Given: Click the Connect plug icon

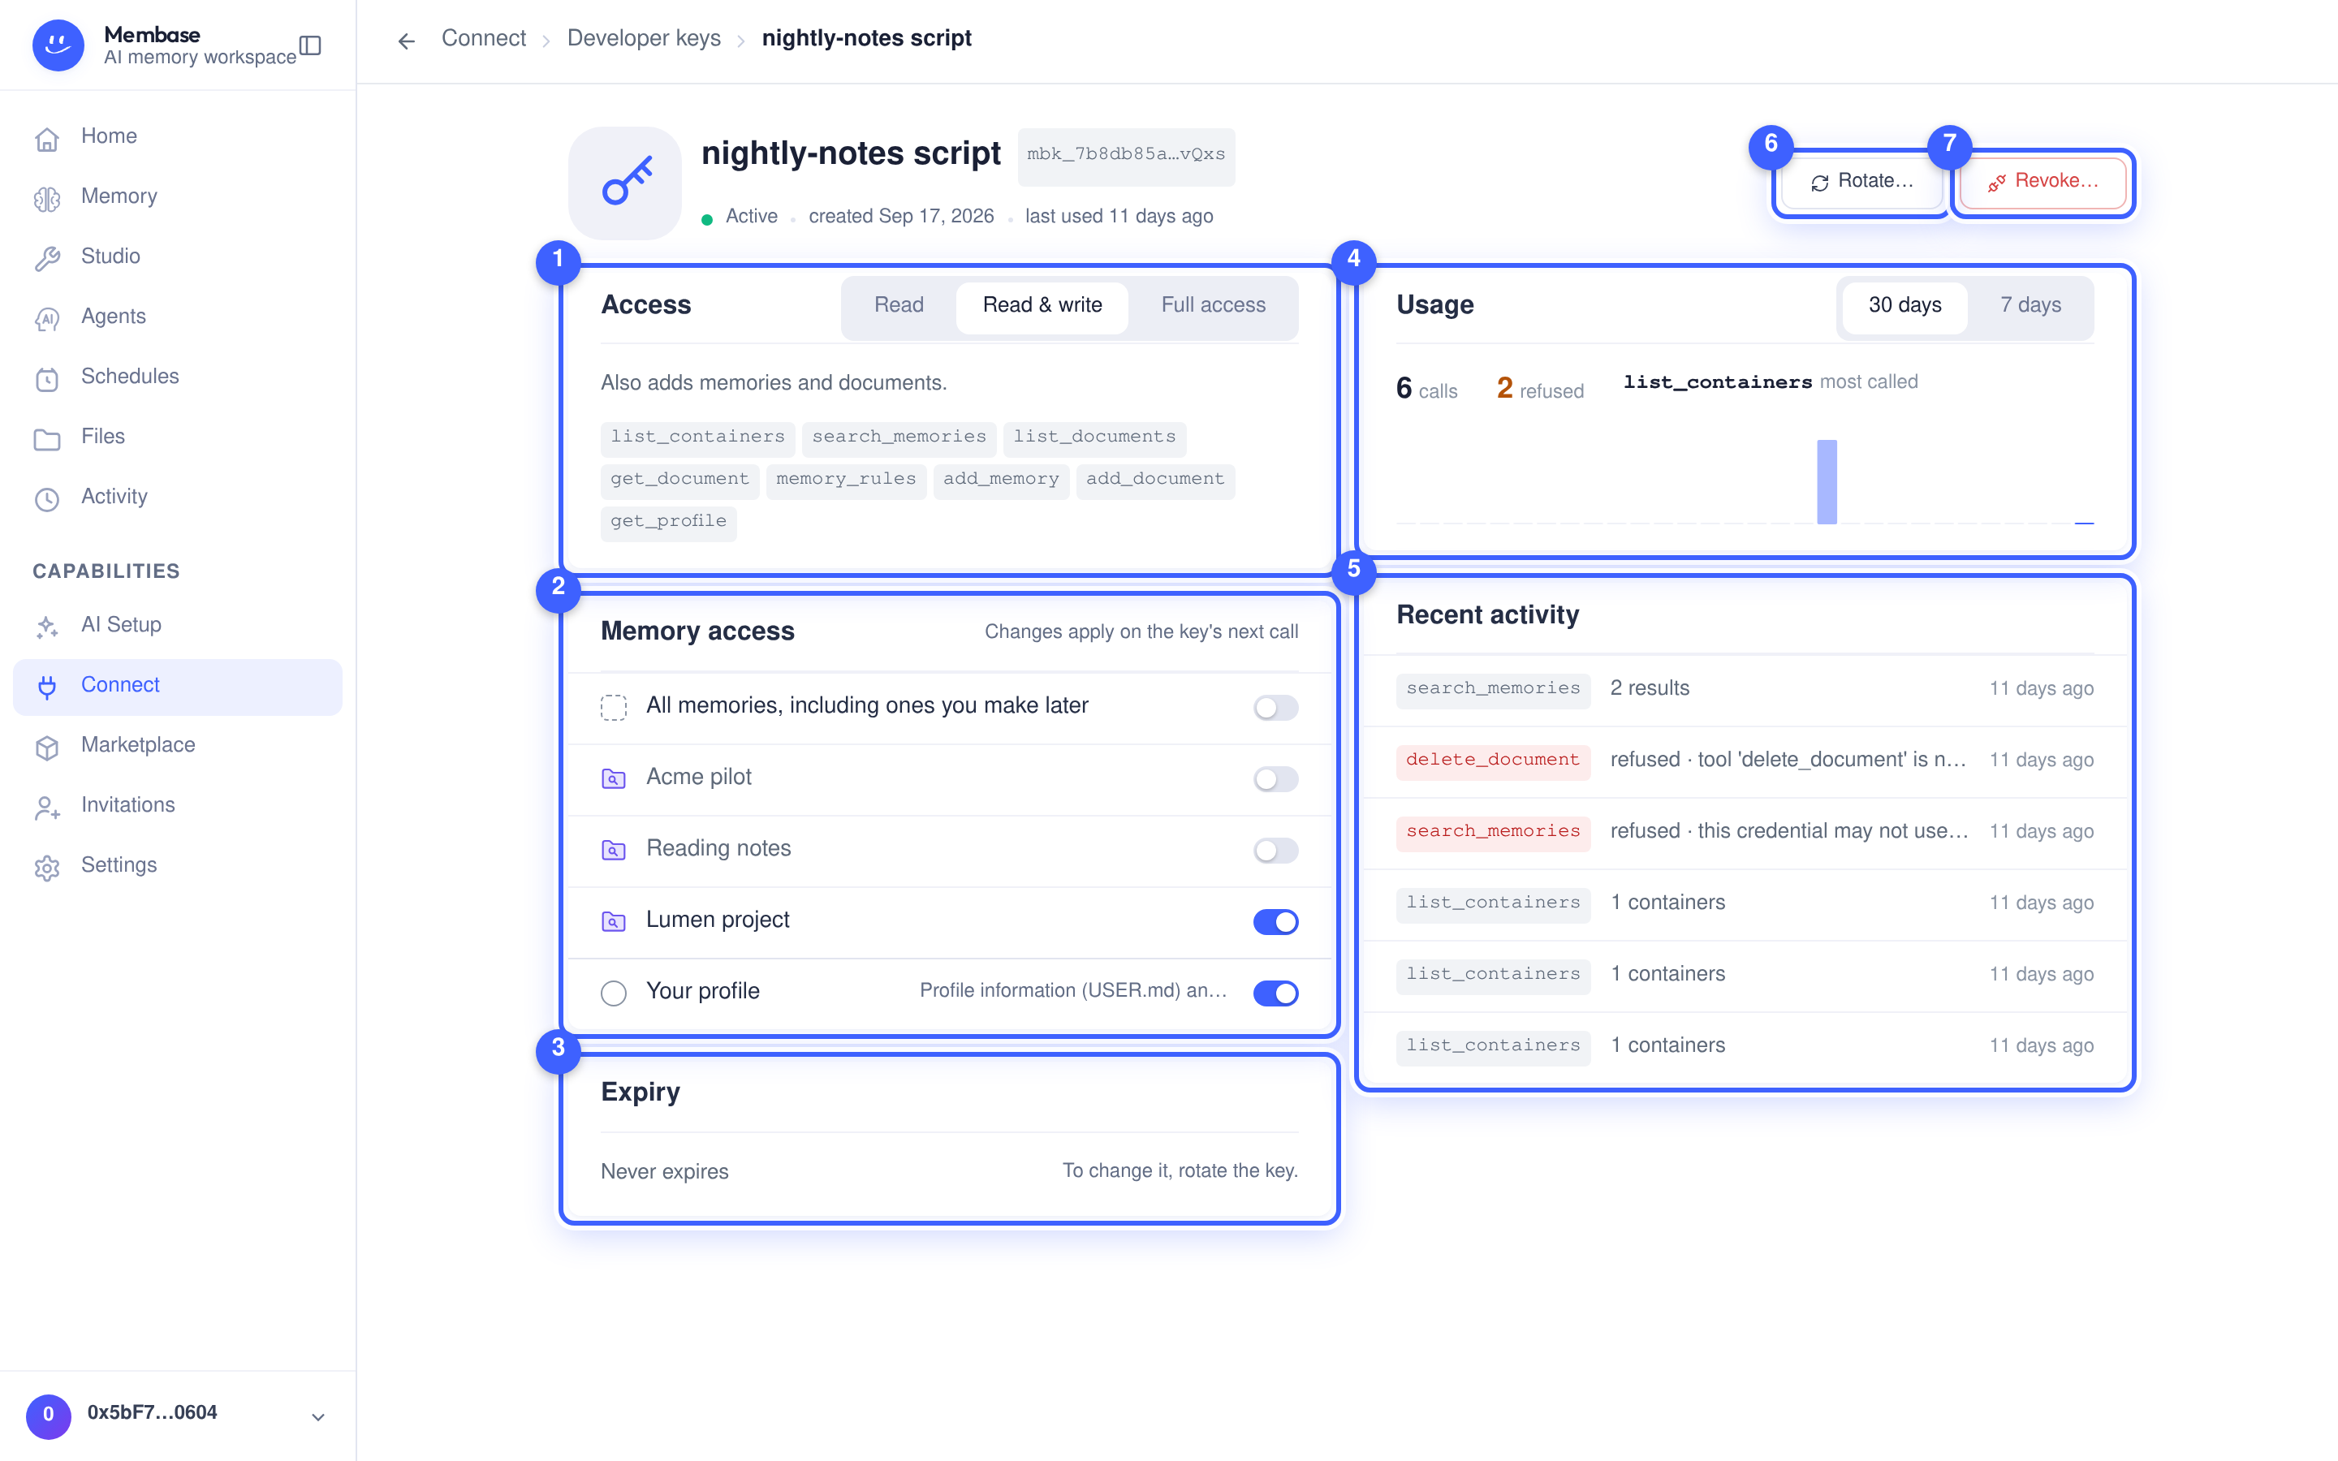Looking at the screenshot, I should point(47,686).
